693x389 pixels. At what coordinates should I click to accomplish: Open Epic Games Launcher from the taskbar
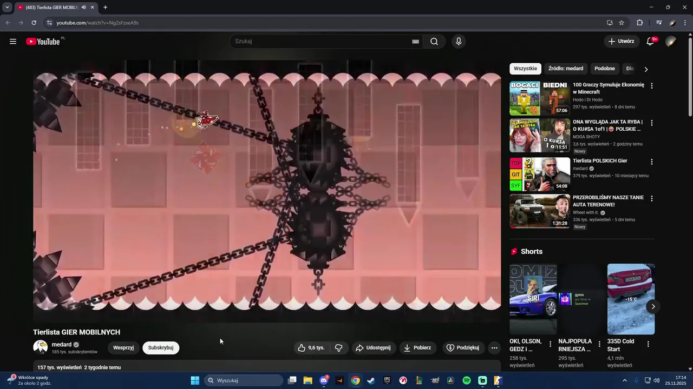[x=387, y=380]
